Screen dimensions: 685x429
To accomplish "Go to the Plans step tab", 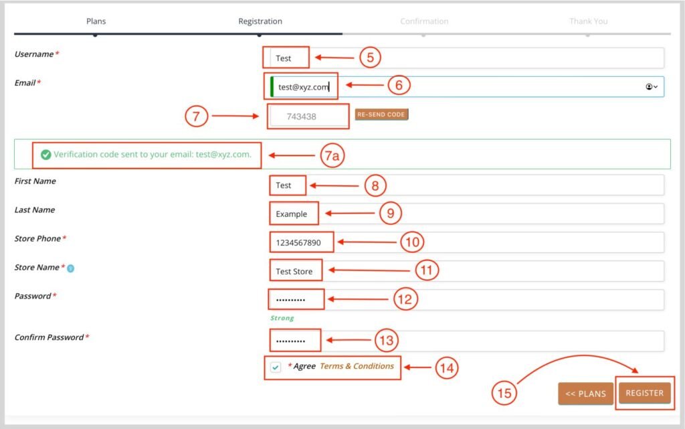I will [x=96, y=21].
